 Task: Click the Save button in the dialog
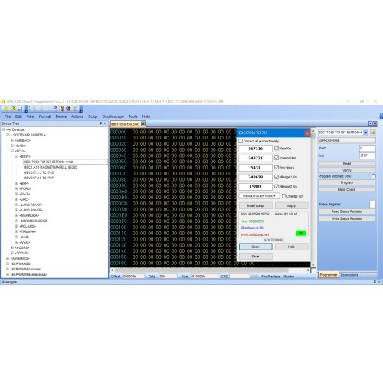point(255,257)
